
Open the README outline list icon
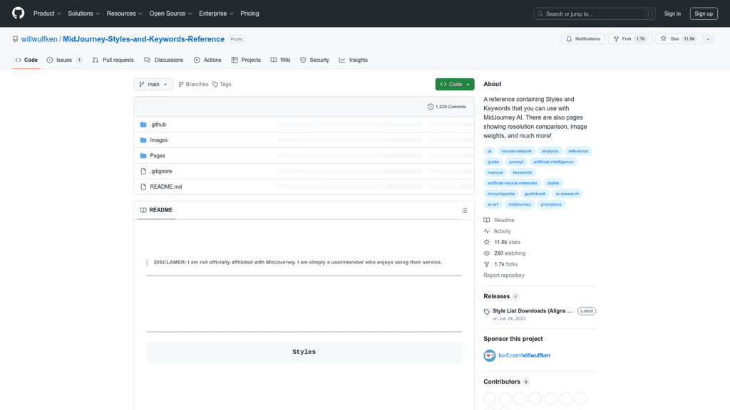pyautogui.click(x=464, y=211)
